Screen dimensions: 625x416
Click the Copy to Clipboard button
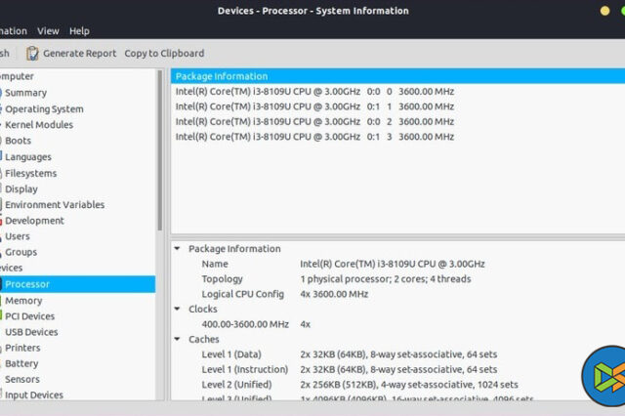click(x=164, y=54)
